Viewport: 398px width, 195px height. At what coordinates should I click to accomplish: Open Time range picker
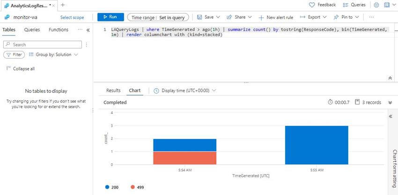tap(158, 17)
